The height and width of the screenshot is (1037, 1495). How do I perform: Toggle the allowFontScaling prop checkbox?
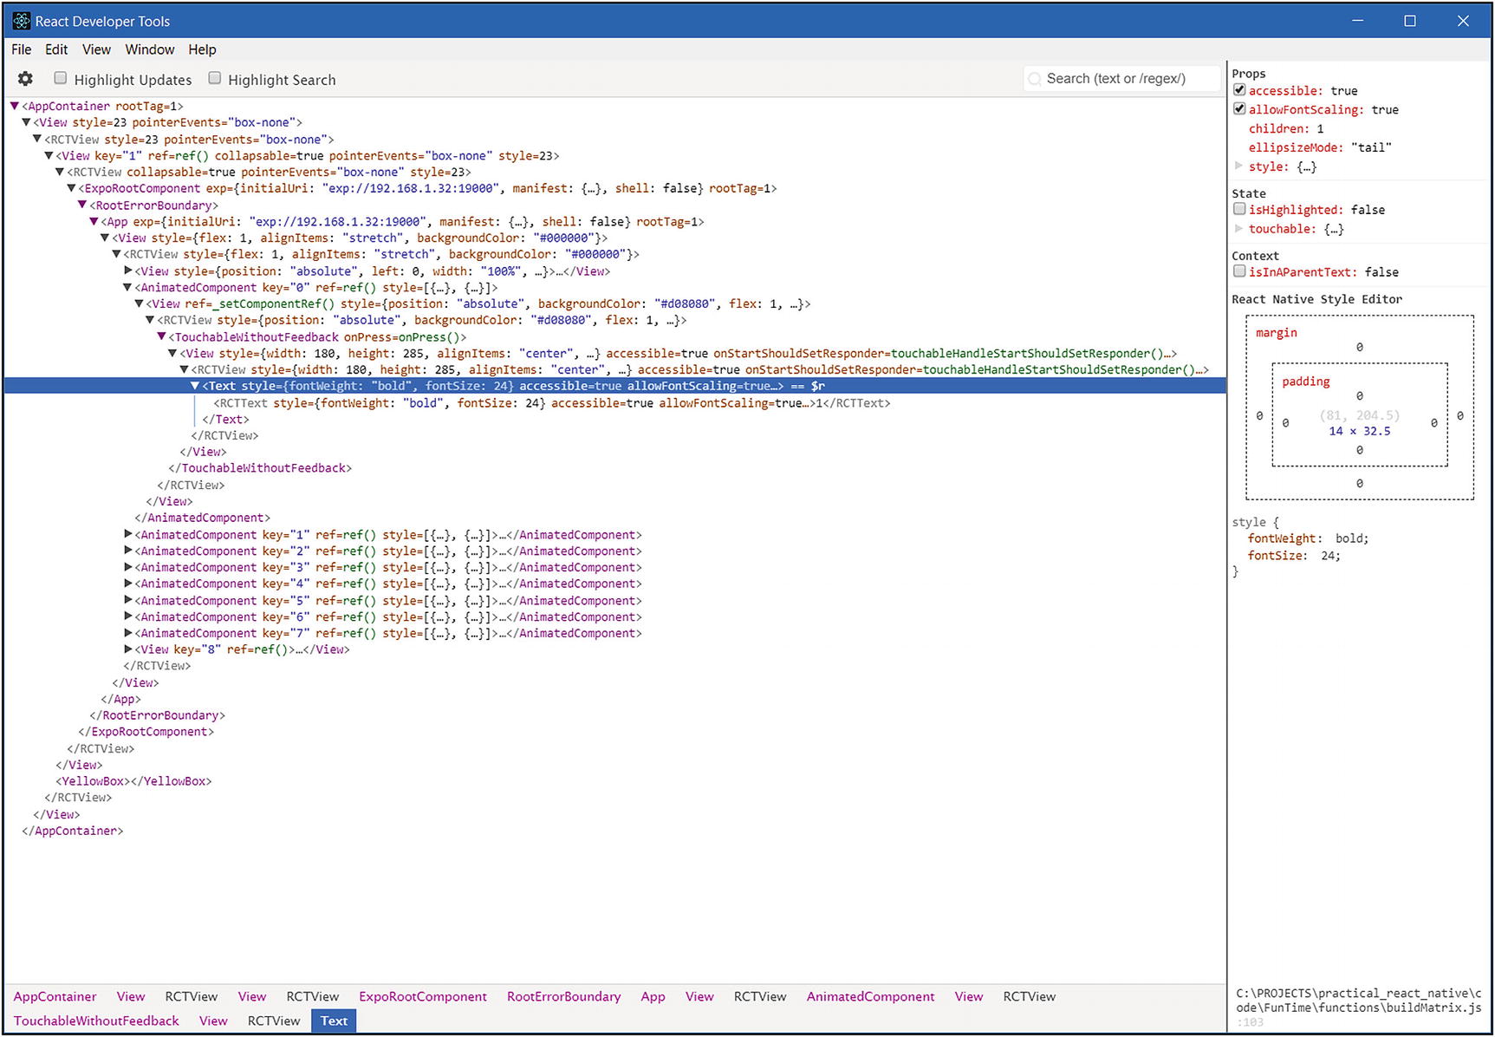(x=1239, y=108)
